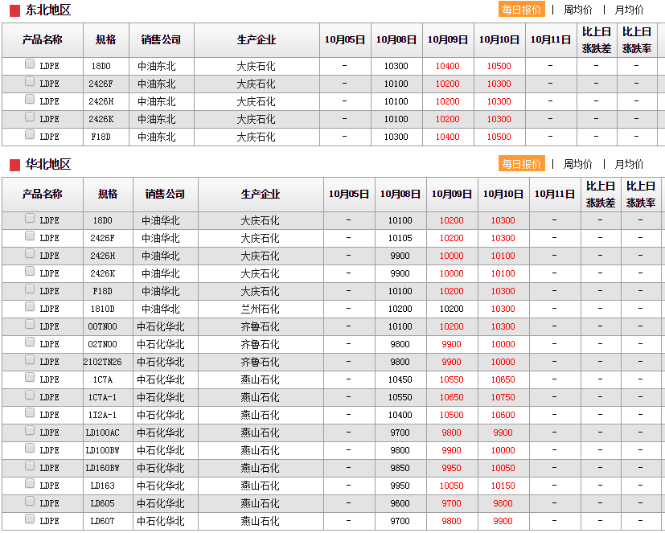Click 比上日涨跌差 header in 东北 table

(597, 40)
